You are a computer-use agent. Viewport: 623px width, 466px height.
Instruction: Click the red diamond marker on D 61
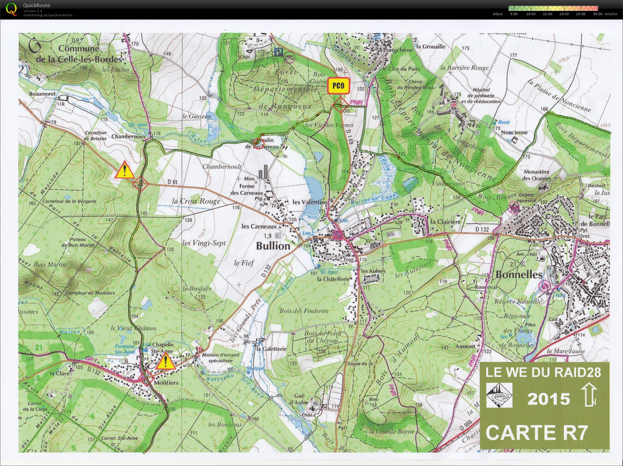[x=140, y=184]
